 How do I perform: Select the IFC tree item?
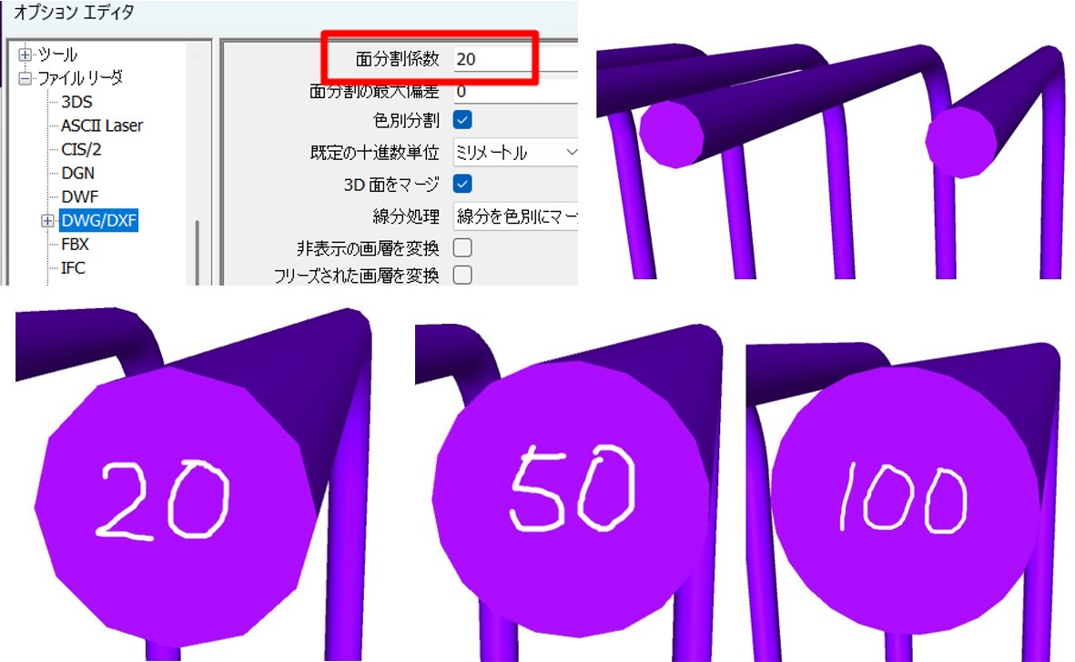coord(73,268)
